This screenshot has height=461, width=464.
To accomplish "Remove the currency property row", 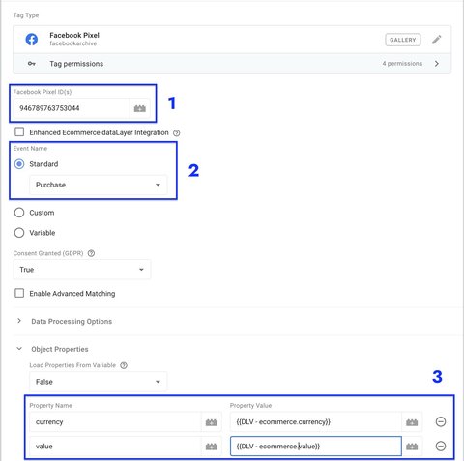I will [441, 421].
